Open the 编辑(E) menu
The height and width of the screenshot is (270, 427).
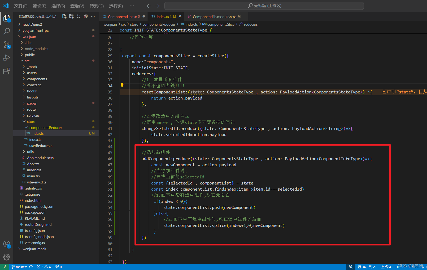pyautogui.click(x=40, y=6)
